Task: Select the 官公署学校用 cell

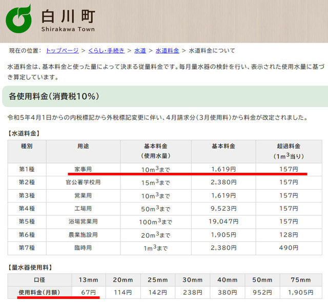Action: pyautogui.click(x=83, y=183)
